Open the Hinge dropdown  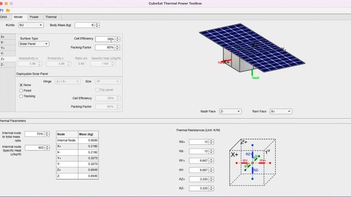[x=67, y=82]
